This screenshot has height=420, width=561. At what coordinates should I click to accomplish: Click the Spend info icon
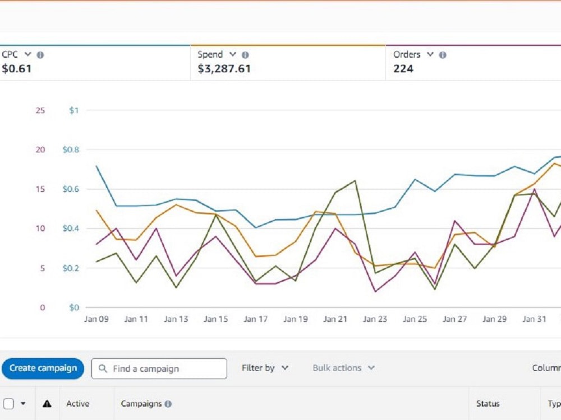coord(245,55)
